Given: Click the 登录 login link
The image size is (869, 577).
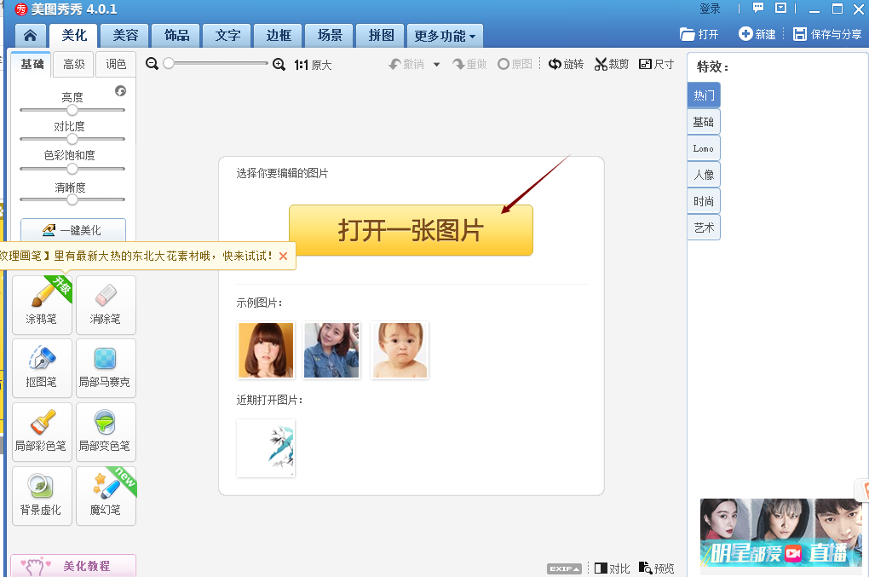Looking at the screenshot, I should point(710,9).
